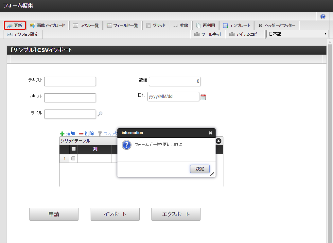
Task: Select the グリッド grid tool
Action: (156, 26)
